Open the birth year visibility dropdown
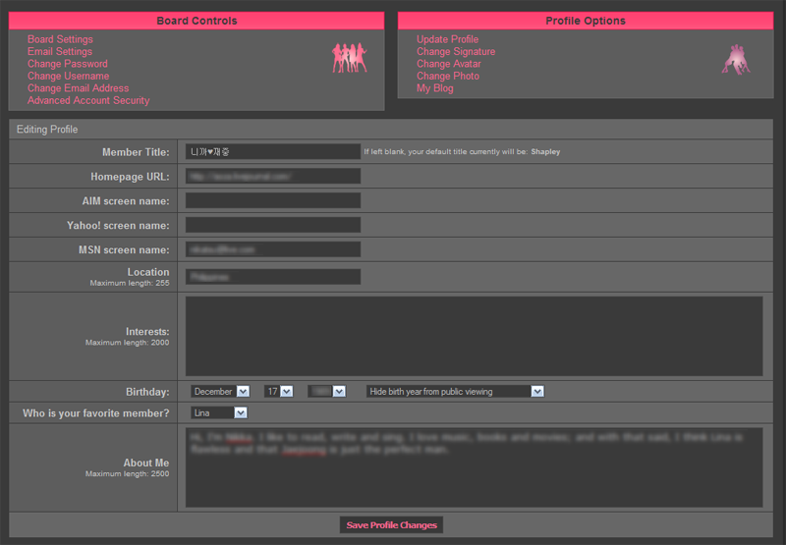Viewport: 786px width, 545px height. (x=455, y=391)
